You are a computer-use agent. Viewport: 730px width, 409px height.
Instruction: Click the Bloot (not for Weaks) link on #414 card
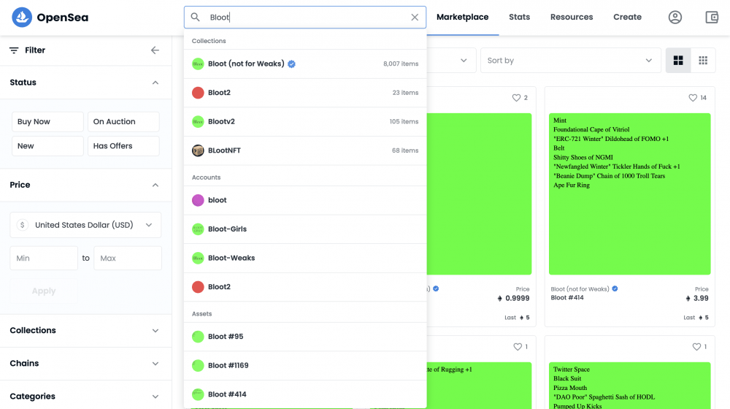click(580, 289)
